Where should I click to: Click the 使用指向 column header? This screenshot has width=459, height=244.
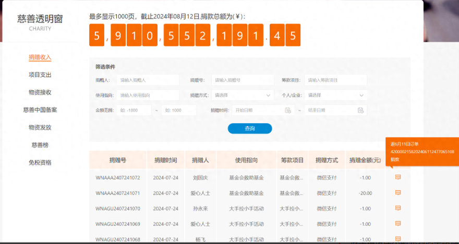(x=247, y=160)
